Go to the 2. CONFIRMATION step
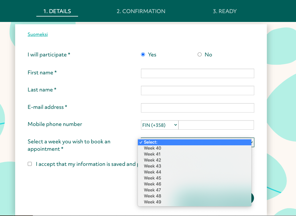The width and height of the screenshot is (296, 216). pyautogui.click(x=141, y=11)
